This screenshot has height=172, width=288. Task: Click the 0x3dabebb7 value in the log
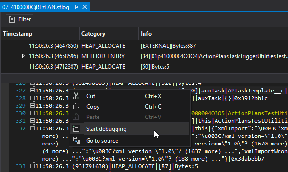(248, 159)
